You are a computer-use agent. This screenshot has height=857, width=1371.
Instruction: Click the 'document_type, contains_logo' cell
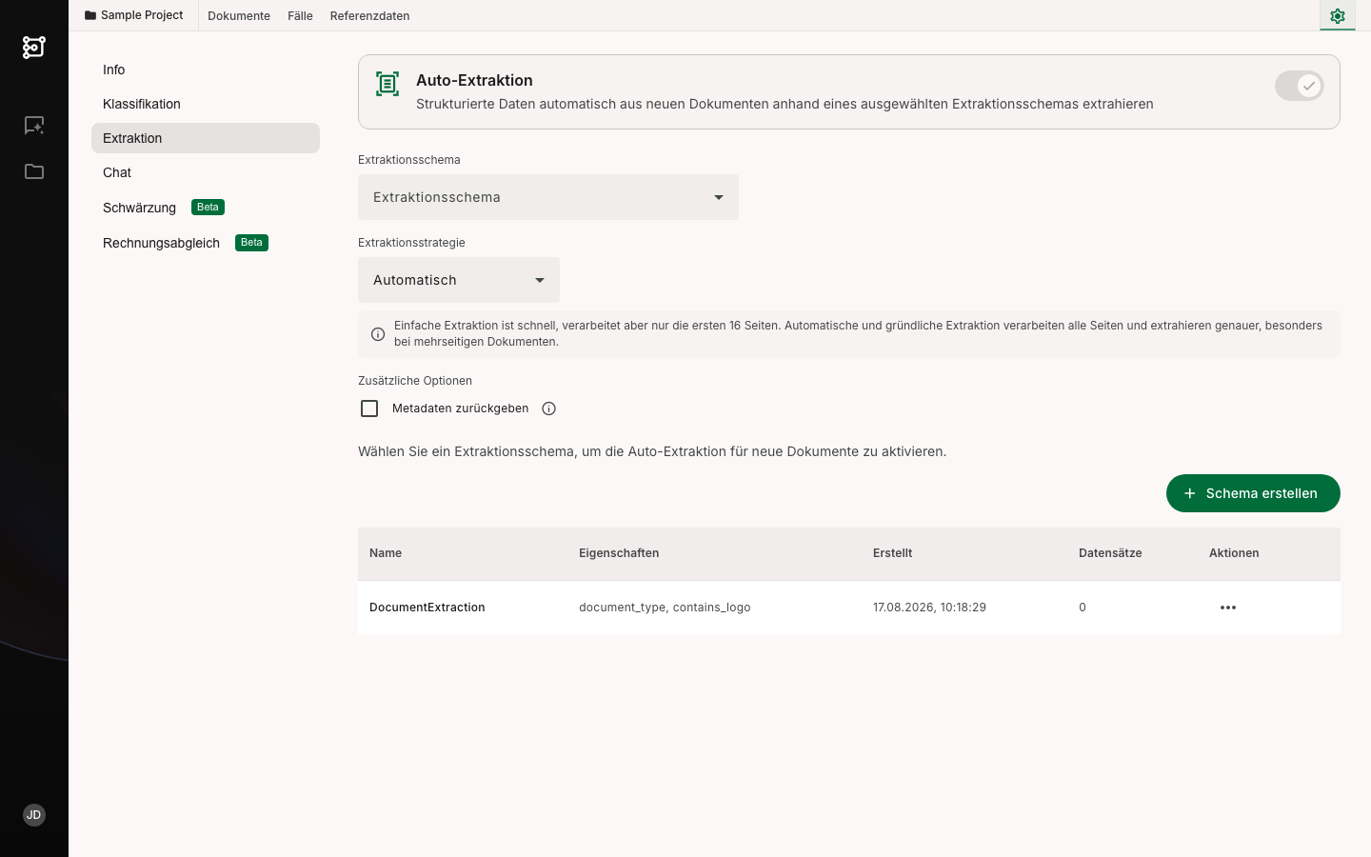665,608
